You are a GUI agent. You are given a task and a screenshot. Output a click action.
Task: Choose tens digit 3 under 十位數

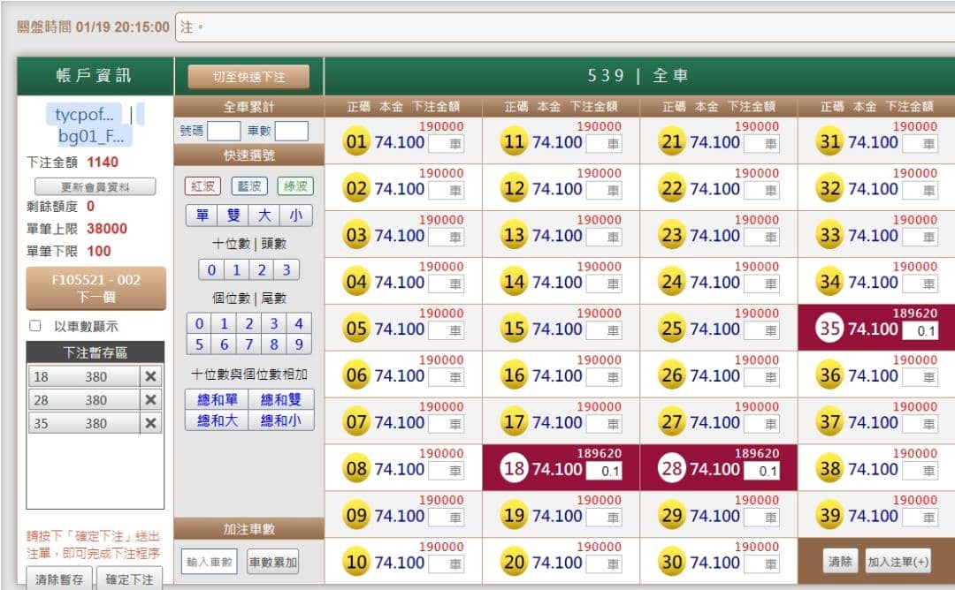(286, 269)
